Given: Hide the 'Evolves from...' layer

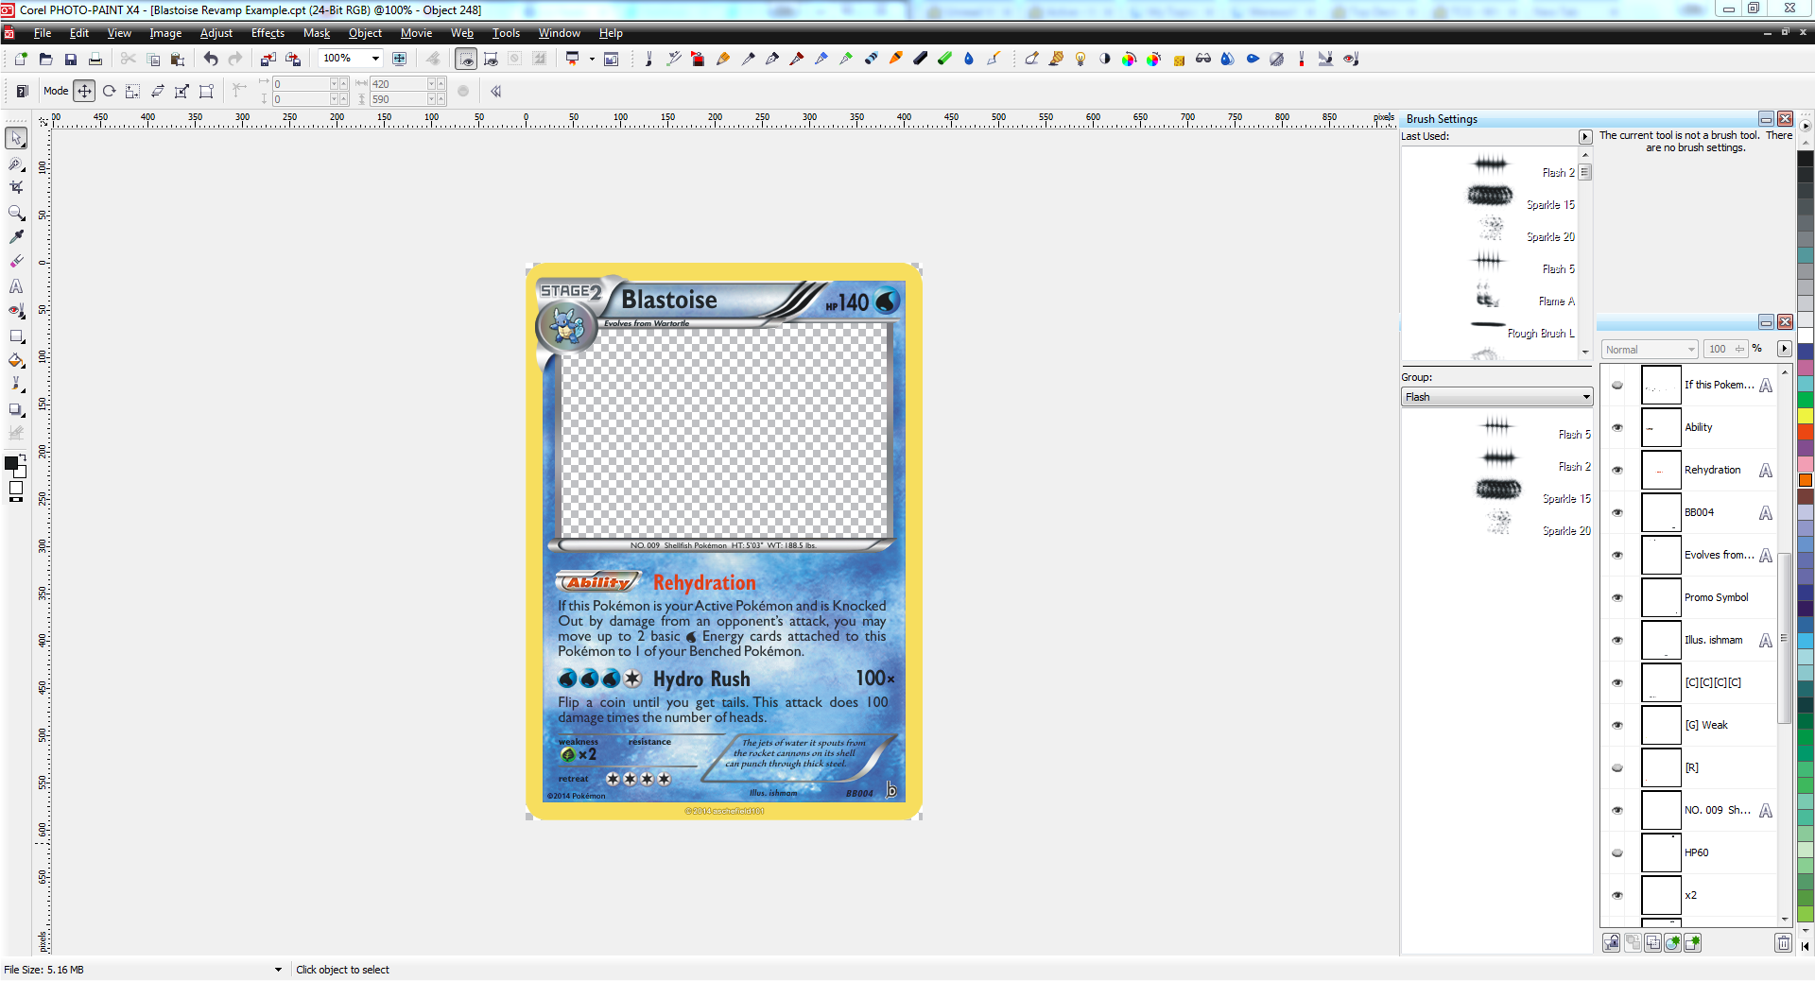Looking at the screenshot, I should (x=1617, y=555).
